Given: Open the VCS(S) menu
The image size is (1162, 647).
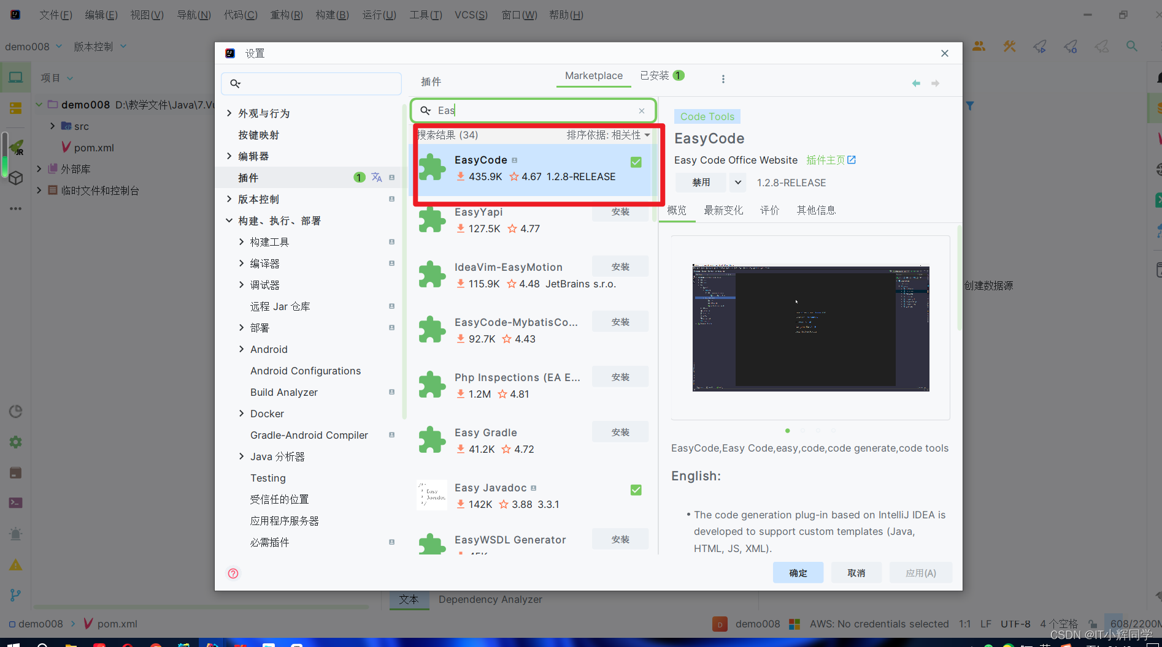Looking at the screenshot, I should click(x=471, y=15).
